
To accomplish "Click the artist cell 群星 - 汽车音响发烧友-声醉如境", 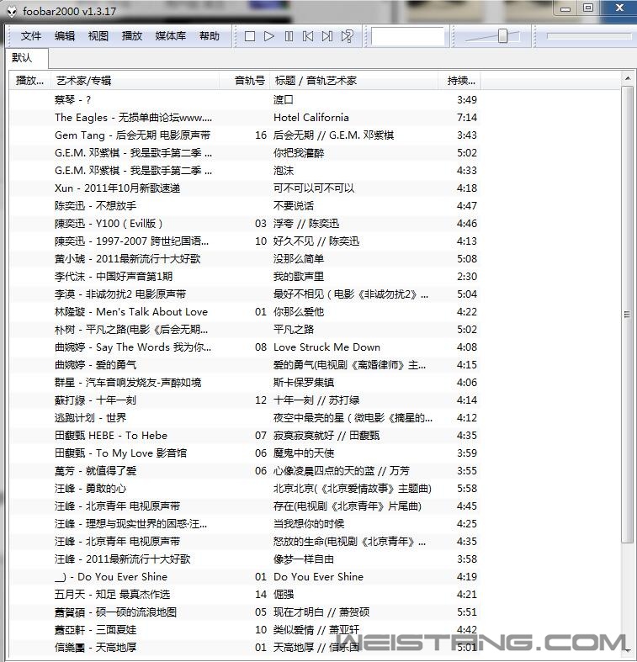I will 128,383.
